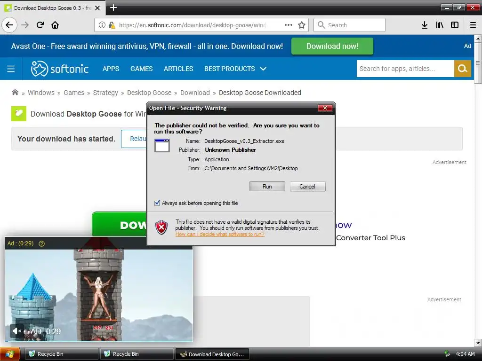The height and width of the screenshot is (361, 482).
Task: Click the browser back arrow button
Action: [9, 25]
